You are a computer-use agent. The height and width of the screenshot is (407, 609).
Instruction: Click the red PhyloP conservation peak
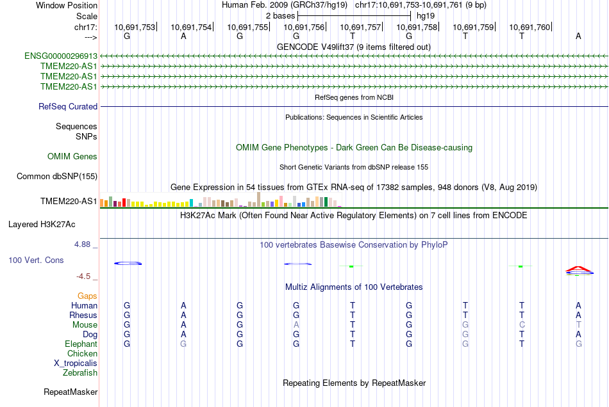tap(578, 269)
